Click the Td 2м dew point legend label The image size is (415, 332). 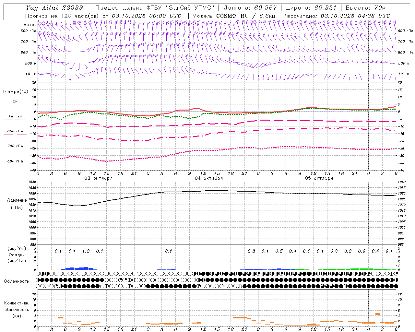tap(15, 116)
